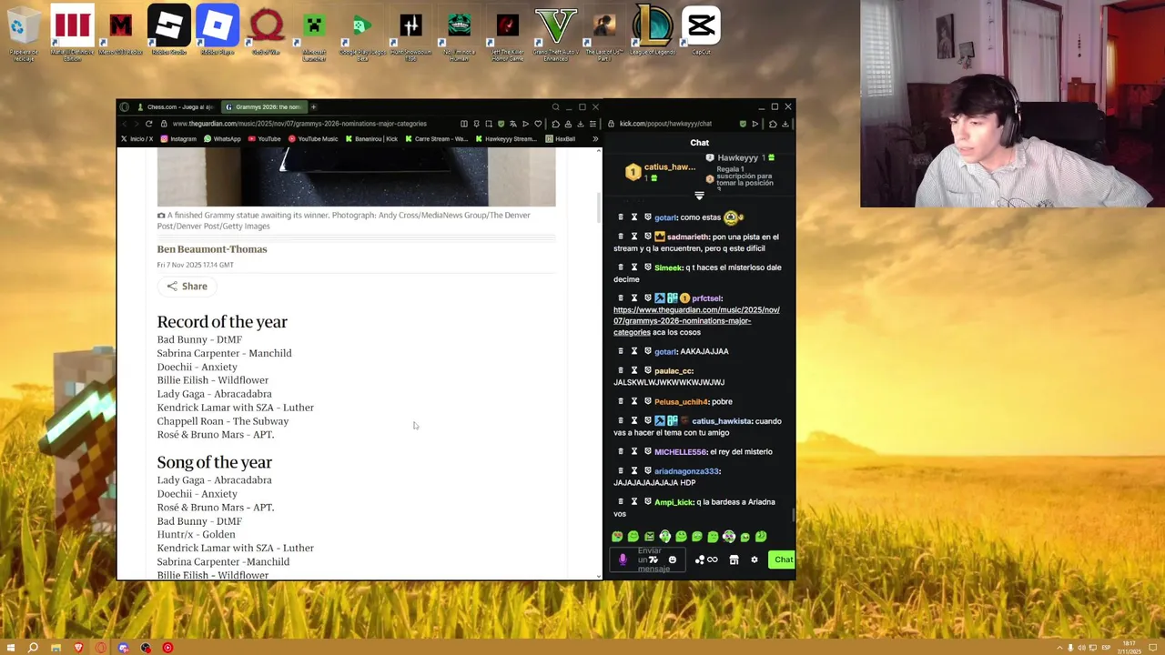This screenshot has width=1165, height=655.
Task: Expand the system tray hidden icons arrow
Action: tap(1059, 648)
